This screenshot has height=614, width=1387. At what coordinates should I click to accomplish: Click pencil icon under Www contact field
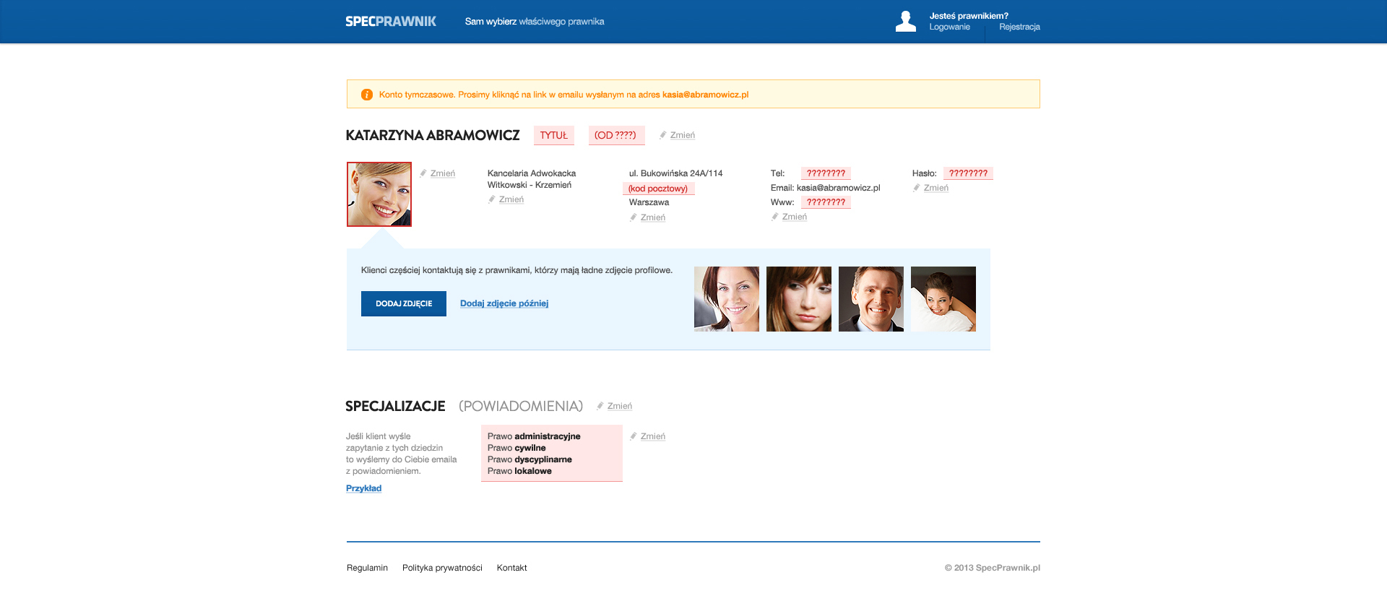coord(774,217)
